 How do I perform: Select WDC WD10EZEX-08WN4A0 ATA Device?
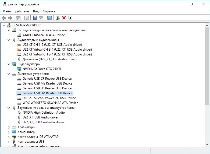point(50,103)
